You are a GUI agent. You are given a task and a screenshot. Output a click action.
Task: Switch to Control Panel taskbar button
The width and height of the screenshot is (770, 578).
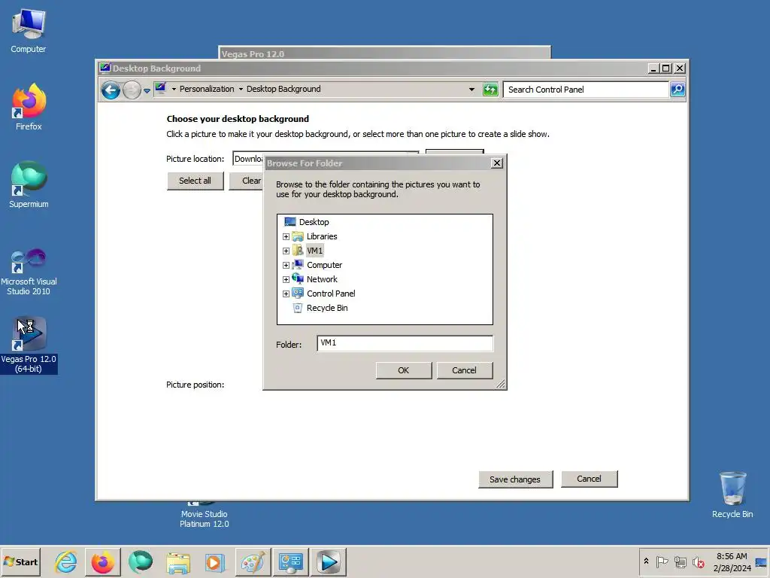tap(291, 561)
